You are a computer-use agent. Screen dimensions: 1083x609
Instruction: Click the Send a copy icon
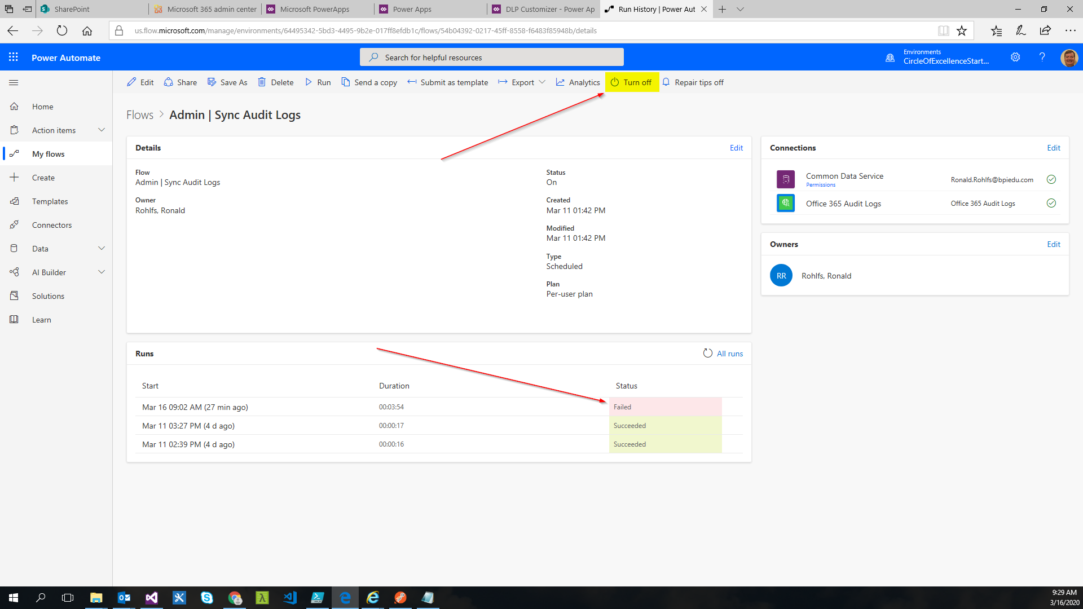[x=345, y=82]
